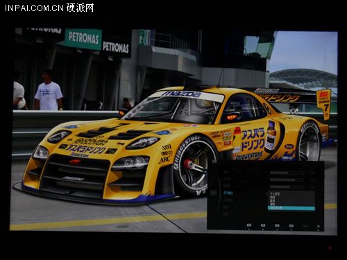This screenshot has height=260, width=347.
Task: Select the third option in the OSD preset list
Action: tap(273, 200)
